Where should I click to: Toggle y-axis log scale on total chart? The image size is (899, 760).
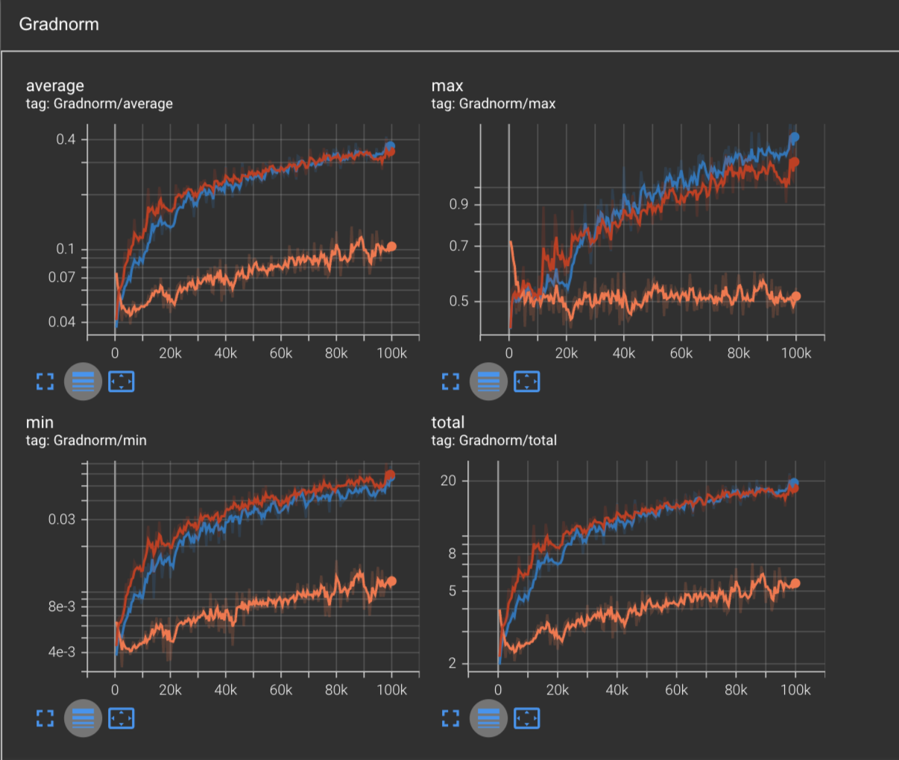(488, 718)
